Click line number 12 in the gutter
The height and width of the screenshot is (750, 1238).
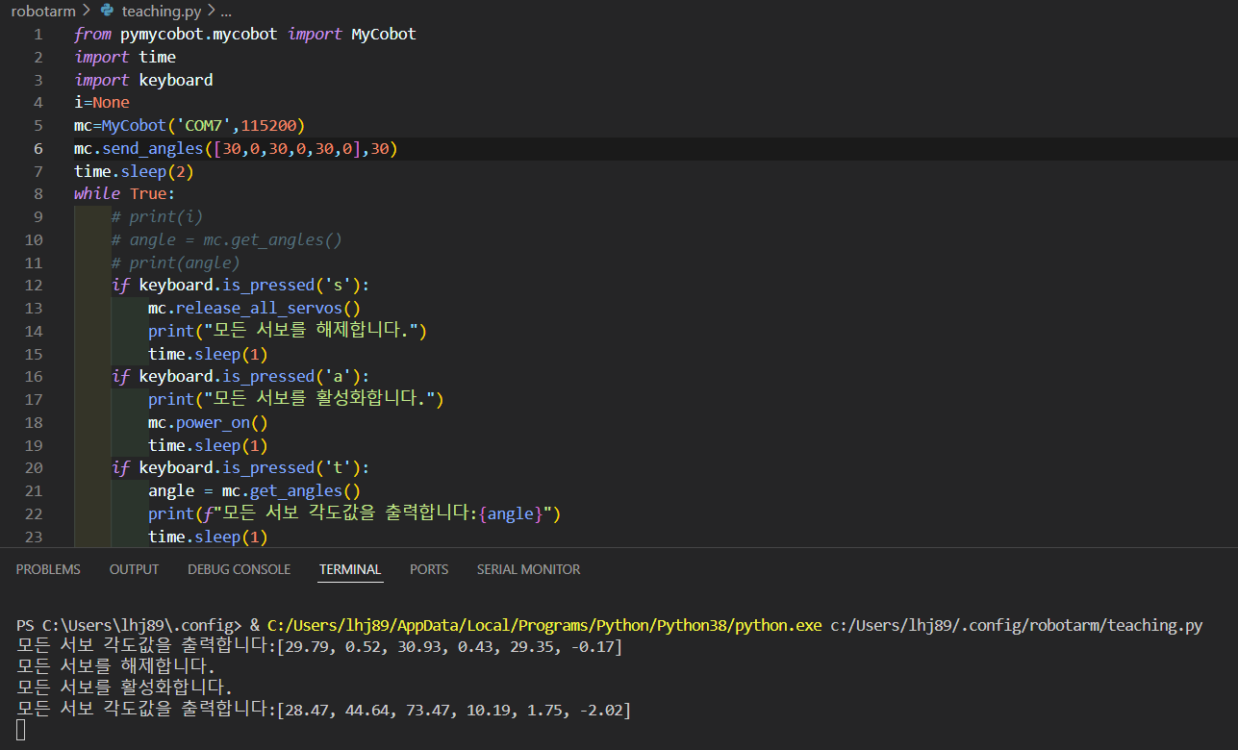(34, 285)
